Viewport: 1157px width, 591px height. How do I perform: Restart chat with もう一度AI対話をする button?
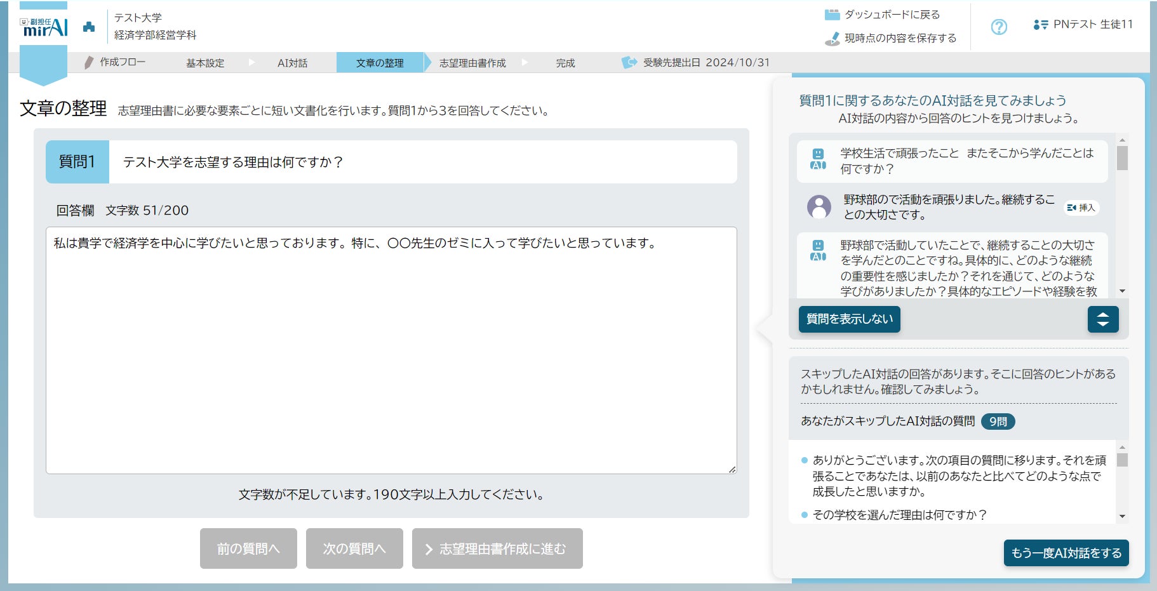[x=1066, y=553]
